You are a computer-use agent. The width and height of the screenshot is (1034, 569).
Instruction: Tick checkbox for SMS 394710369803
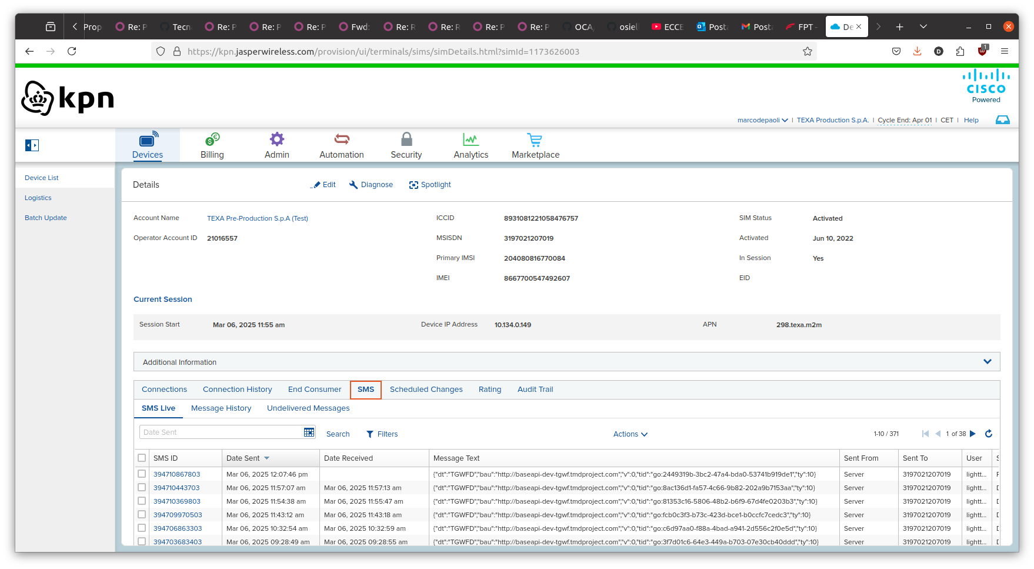(x=142, y=501)
